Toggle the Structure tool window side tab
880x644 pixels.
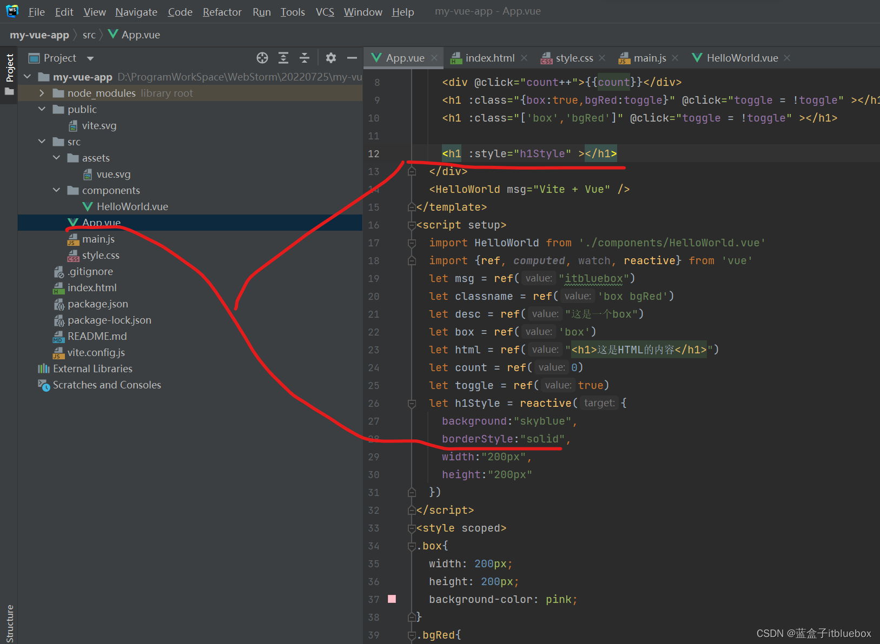(x=9, y=623)
